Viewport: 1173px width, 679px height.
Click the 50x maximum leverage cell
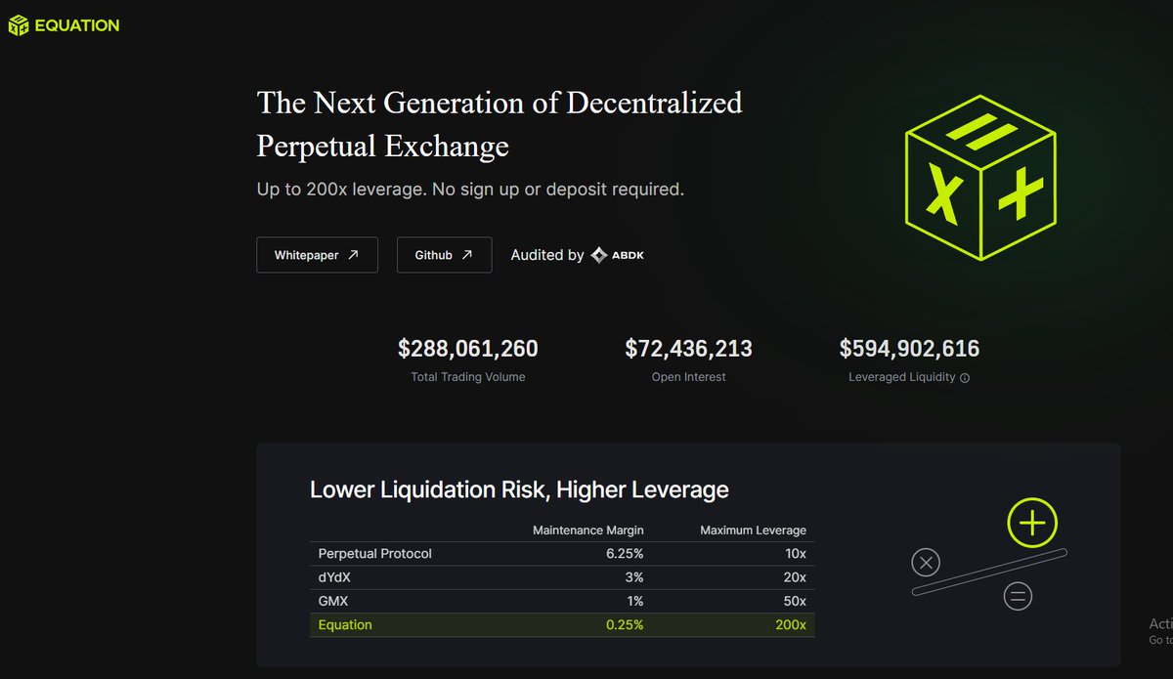795,601
